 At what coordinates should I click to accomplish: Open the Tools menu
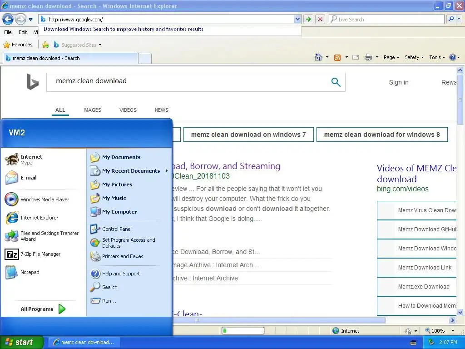(437, 57)
